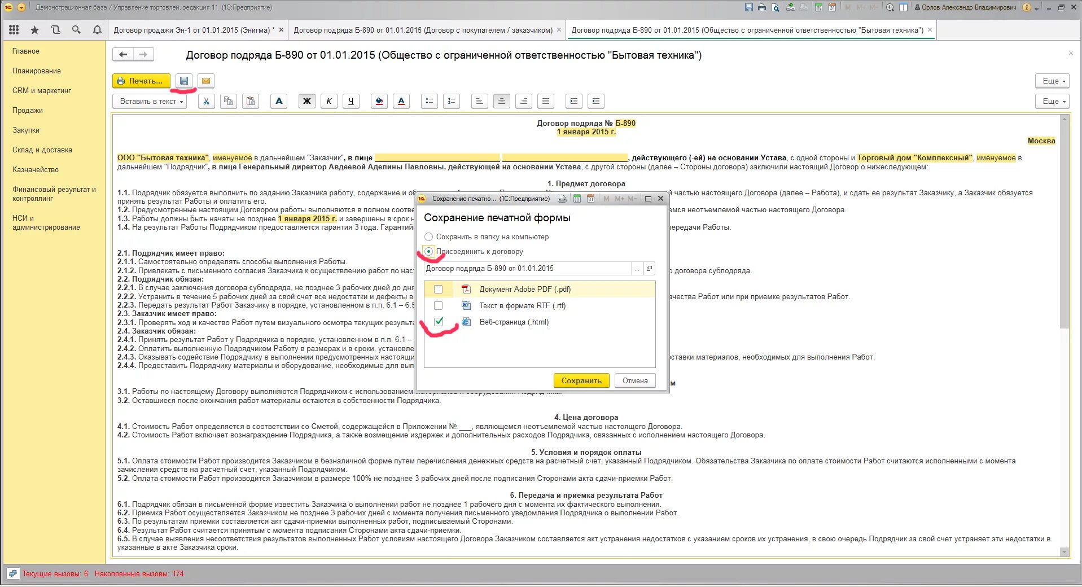Toggle underline Ч formatting
The height and width of the screenshot is (587, 1082).
click(351, 101)
